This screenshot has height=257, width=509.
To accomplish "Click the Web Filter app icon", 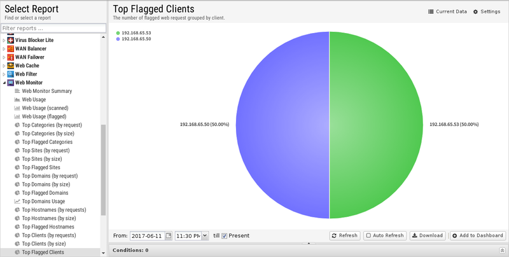I will (10, 74).
